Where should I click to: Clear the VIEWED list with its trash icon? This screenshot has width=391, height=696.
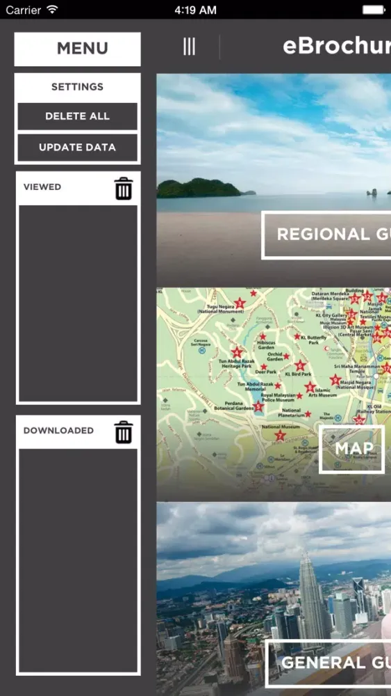(x=124, y=188)
